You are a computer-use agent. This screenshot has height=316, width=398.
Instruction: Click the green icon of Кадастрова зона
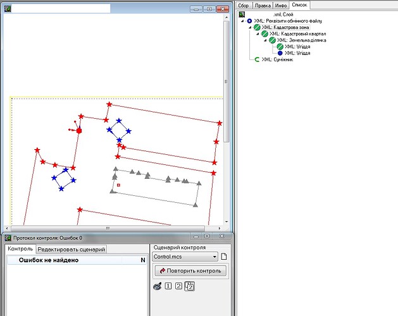(x=257, y=27)
